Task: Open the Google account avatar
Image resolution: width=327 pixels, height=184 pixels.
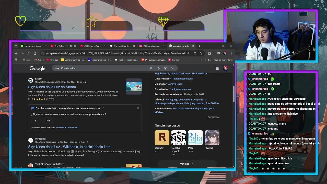Action: click(x=225, y=68)
